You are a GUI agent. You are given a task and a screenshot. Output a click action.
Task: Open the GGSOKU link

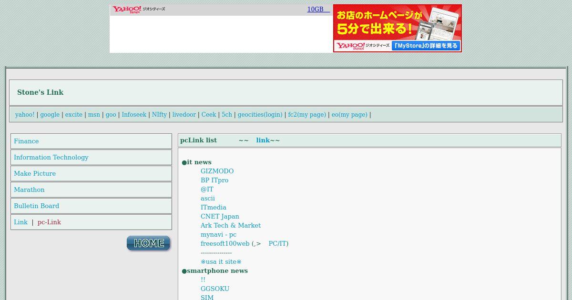click(215, 289)
